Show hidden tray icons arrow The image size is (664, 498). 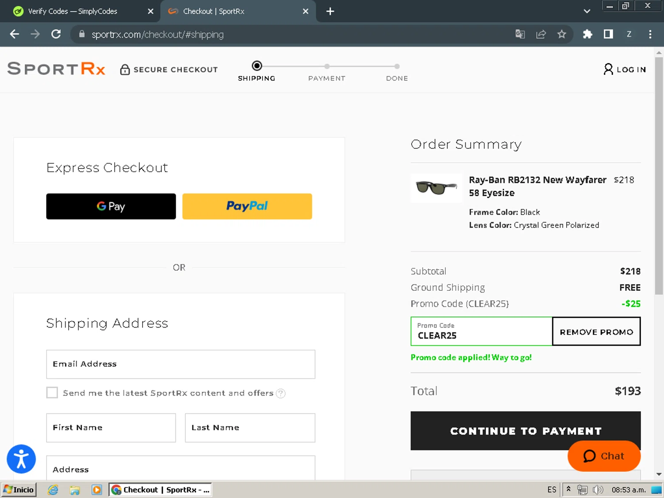point(568,490)
